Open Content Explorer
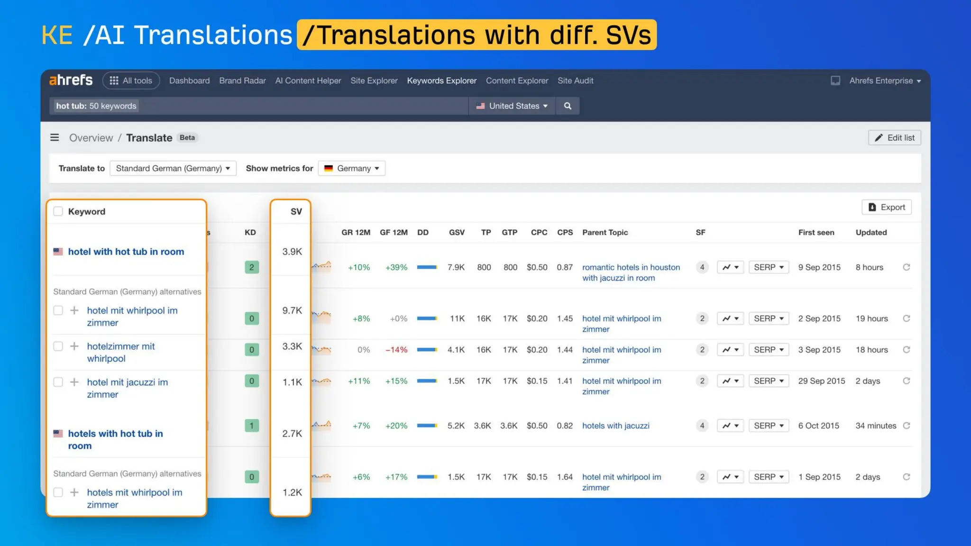This screenshot has width=971, height=546. click(517, 81)
